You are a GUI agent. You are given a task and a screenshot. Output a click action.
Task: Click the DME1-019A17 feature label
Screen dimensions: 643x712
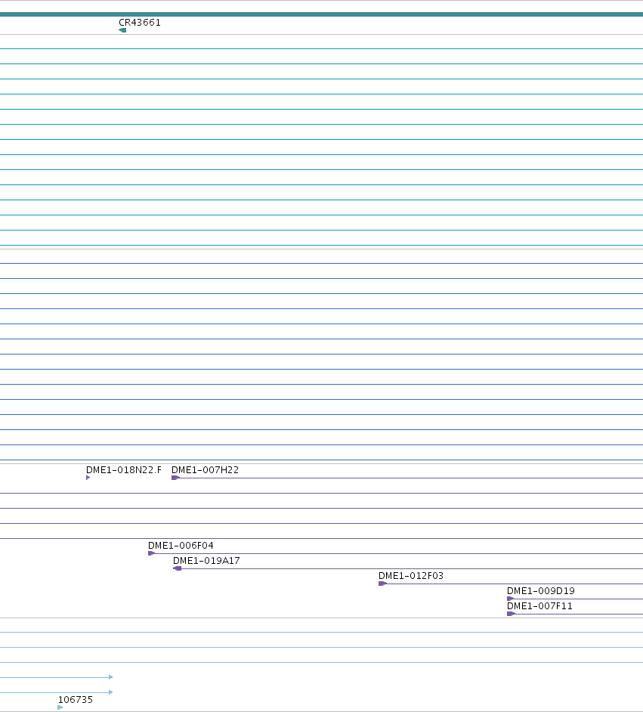click(x=206, y=561)
